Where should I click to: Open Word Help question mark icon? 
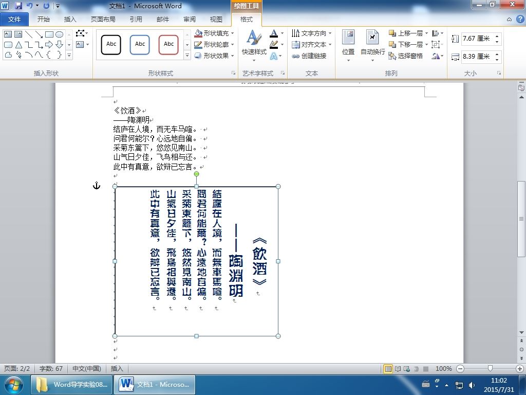(x=519, y=20)
